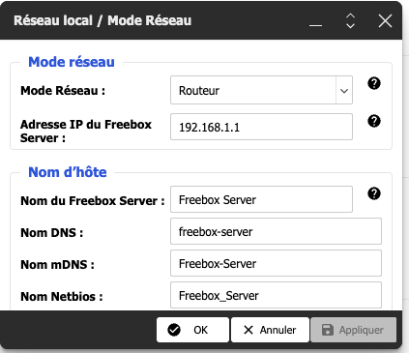This screenshot has height=353, width=409.
Task: Apply settings with Appliquer button
Action: click(353, 330)
